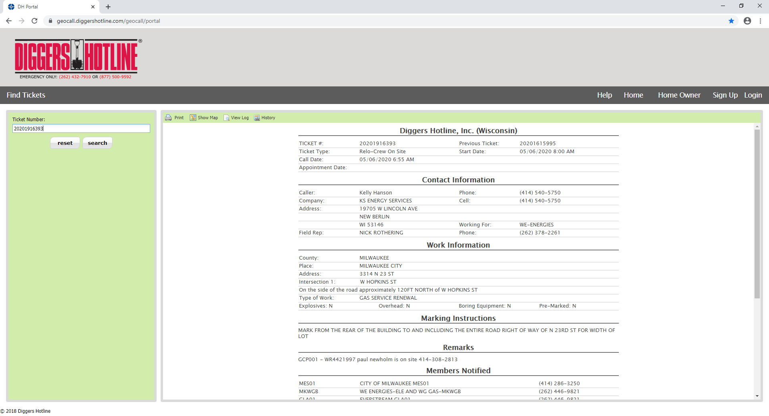Screen dimensions: 769x416
Task: Go to the Home page link
Action: (x=633, y=95)
